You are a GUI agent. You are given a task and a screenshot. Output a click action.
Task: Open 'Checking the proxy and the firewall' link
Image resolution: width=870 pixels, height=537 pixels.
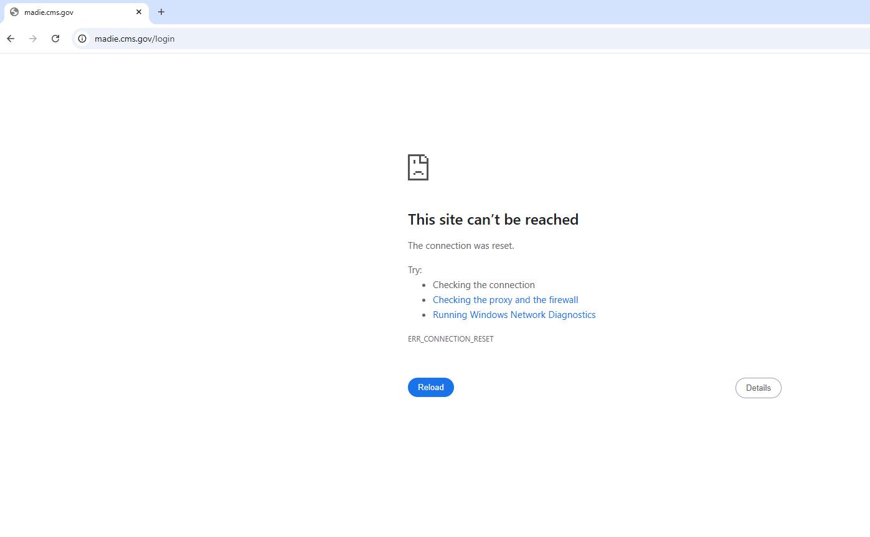pyautogui.click(x=505, y=300)
